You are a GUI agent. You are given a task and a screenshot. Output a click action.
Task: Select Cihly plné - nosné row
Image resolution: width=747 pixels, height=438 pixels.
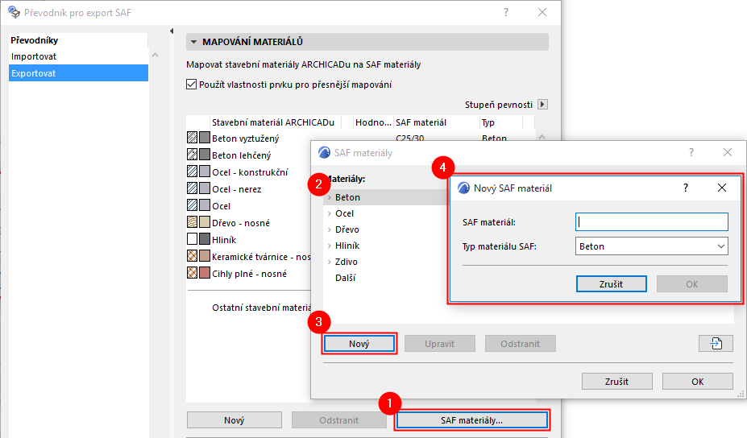tap(248, 274)
